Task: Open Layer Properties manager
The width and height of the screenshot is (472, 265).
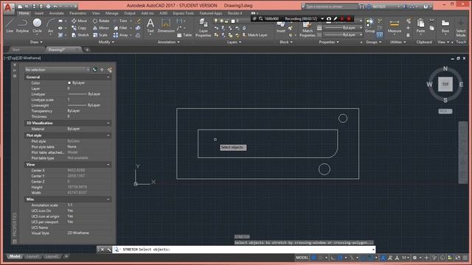Action: (204, 28)
